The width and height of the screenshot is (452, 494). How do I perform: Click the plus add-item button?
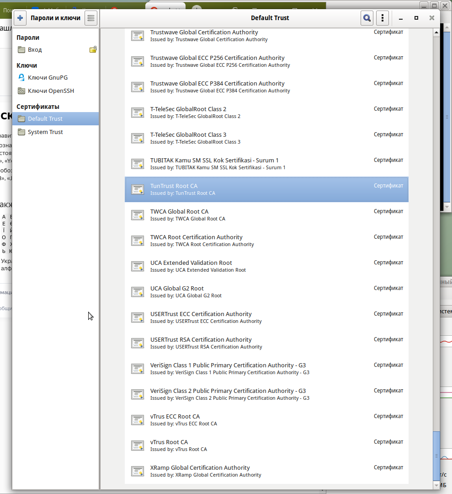[20, 18]
